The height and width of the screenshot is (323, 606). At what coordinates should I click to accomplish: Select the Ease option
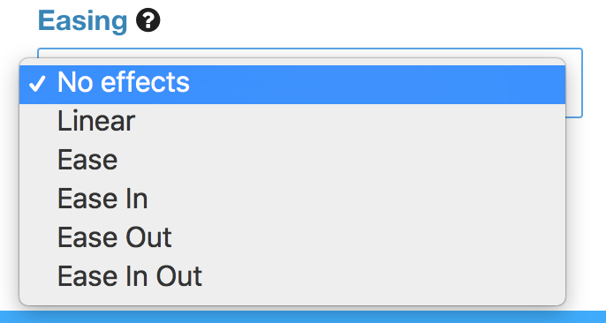pos(292,160)
